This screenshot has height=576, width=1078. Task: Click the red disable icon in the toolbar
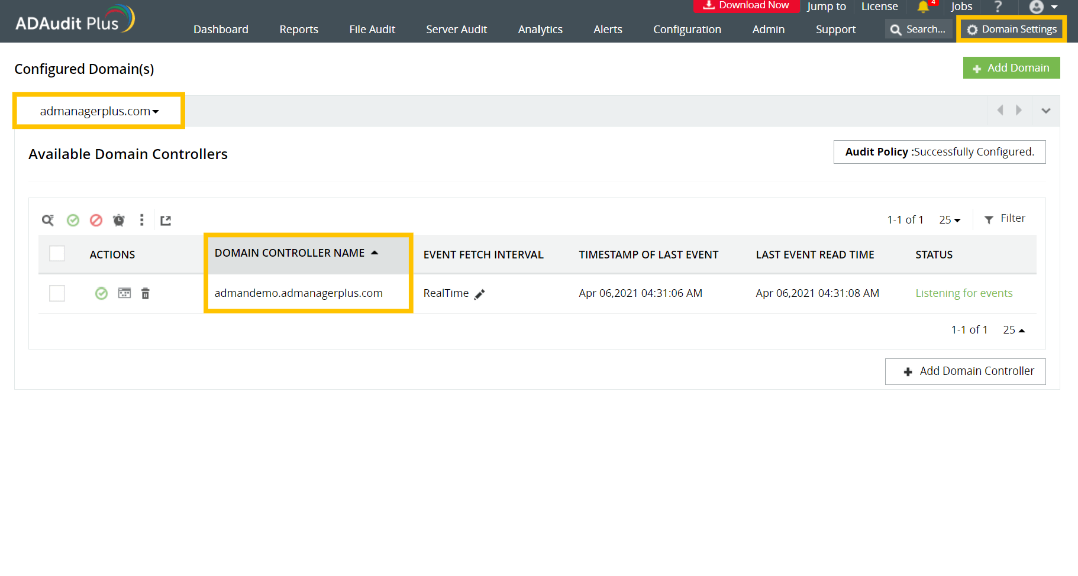pyautogui.click(x=96, y=219)
